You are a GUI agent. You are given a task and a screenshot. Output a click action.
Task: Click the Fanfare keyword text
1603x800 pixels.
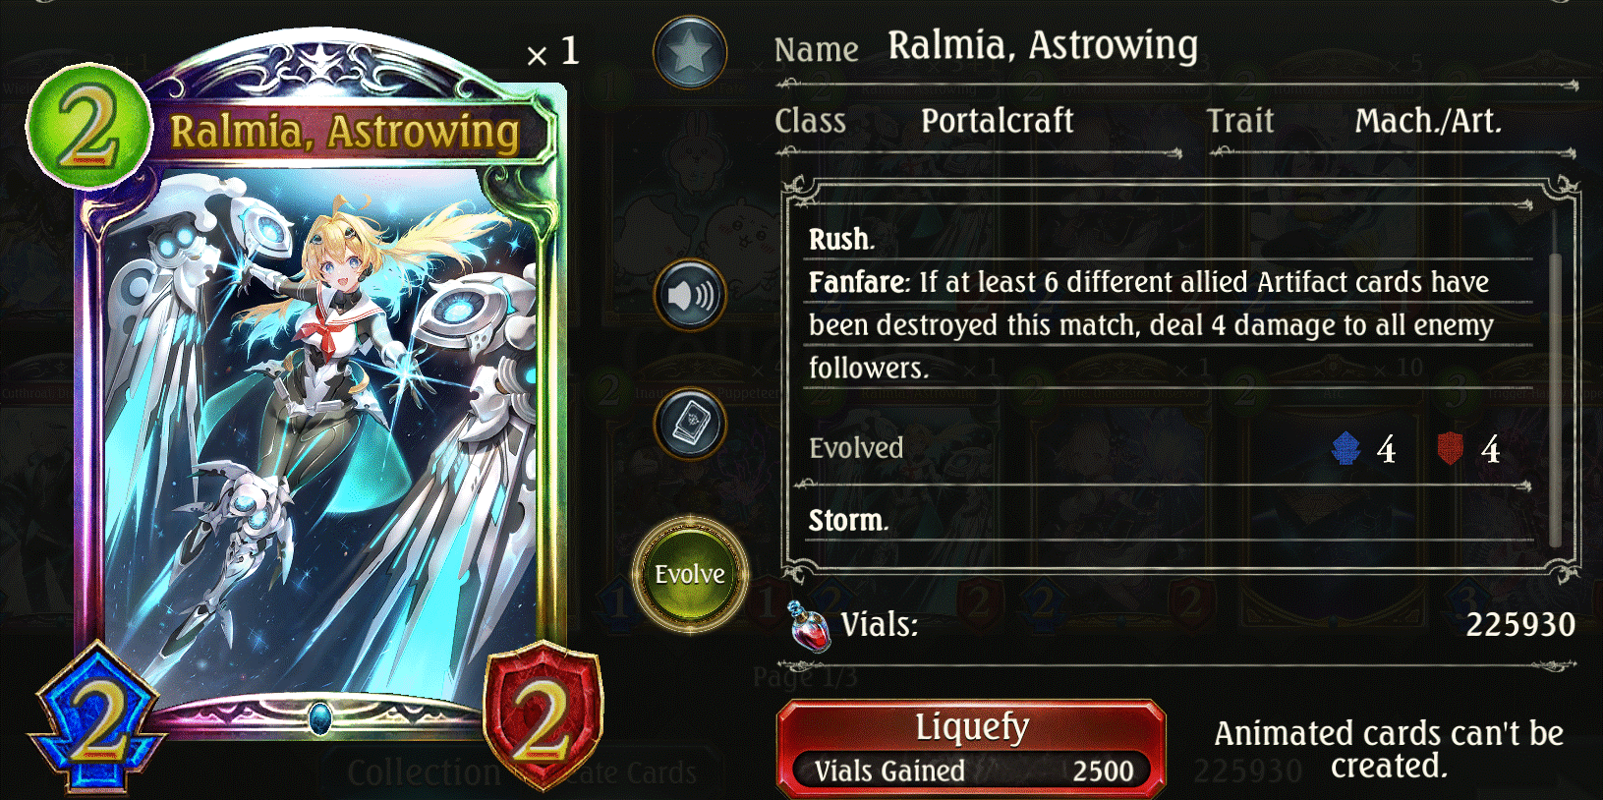[x=856, y=282]
